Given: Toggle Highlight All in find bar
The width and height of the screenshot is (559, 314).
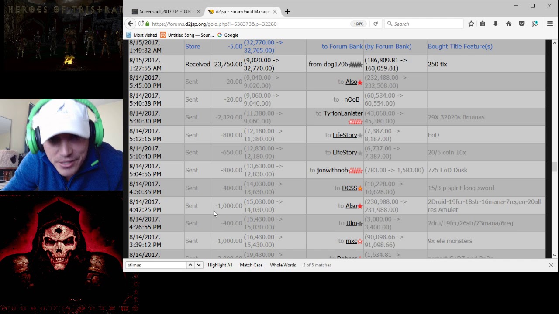Looking at the screenshot, I should coord(220,265).
